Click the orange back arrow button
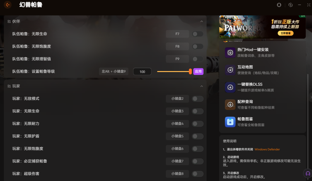 coord(7,5)
